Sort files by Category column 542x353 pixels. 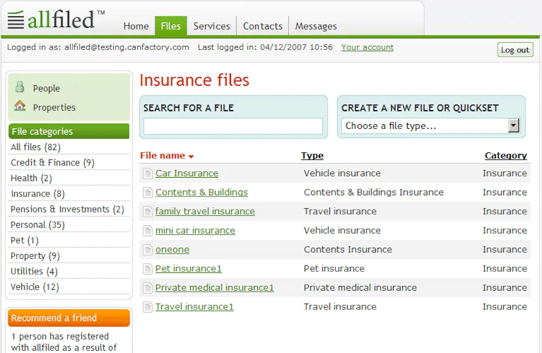[505, 156]
